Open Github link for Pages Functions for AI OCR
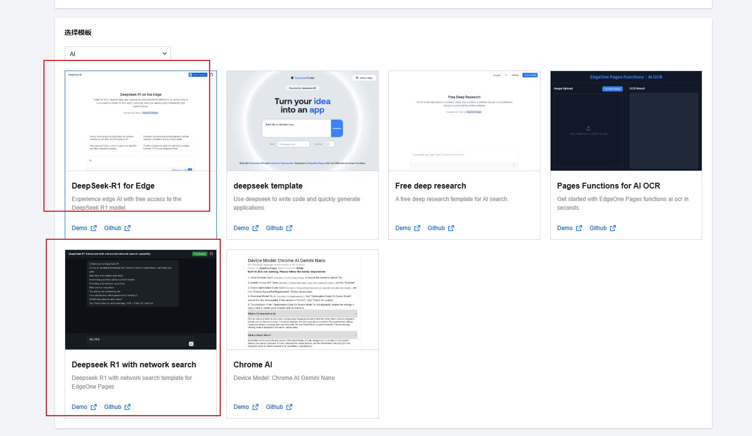The width and height of the screenshot is (752, 436). tap(598, 228)
